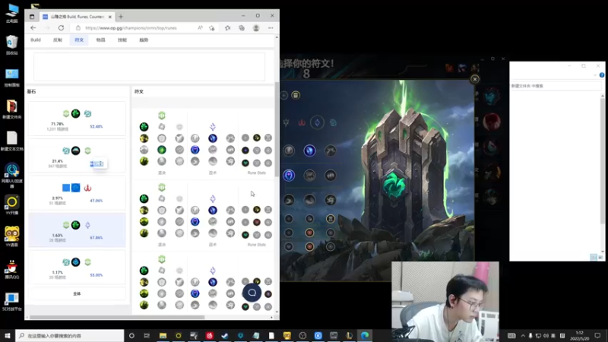Open the Edge profile avatar

256,28
